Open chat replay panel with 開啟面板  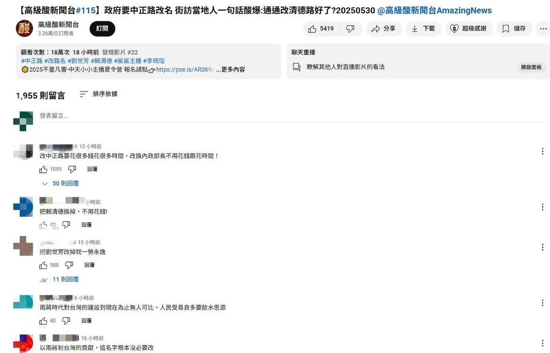click(x=531, y=67)
